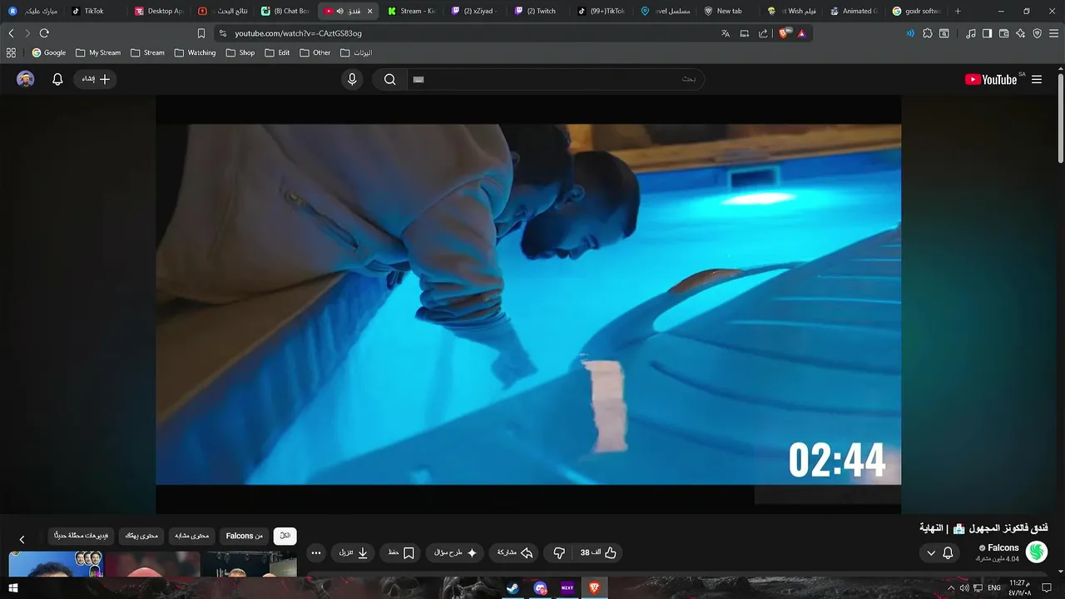Viewport: 1065px width, 599px height.
Task: Open the extensions puzzle icon
Action: tap(928, 33)
